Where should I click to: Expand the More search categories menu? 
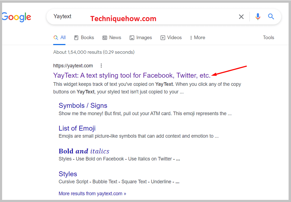coord(198,38)
